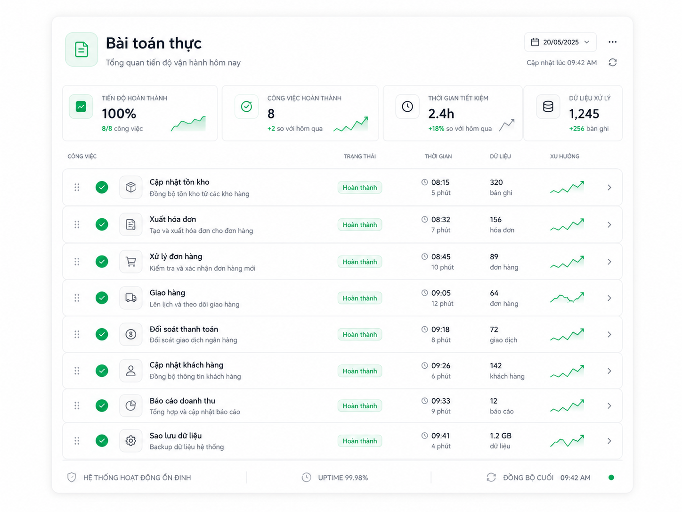Expand the Xuất hóa đơn row chevron

609,225
